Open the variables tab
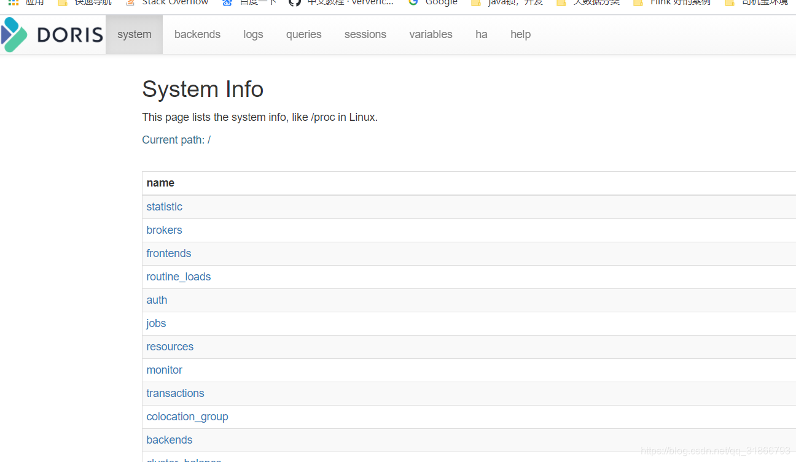Viewport: 796px width, 462px height. click(431, 34)
